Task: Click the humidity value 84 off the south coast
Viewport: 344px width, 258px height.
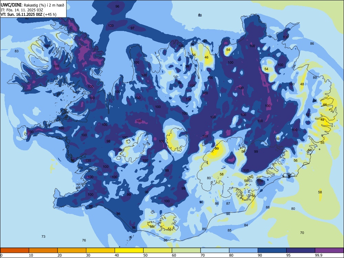Action: tap(246, 225)
